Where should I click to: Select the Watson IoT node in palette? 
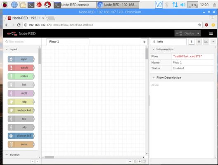pyautogui.click(x=21, y=136)
